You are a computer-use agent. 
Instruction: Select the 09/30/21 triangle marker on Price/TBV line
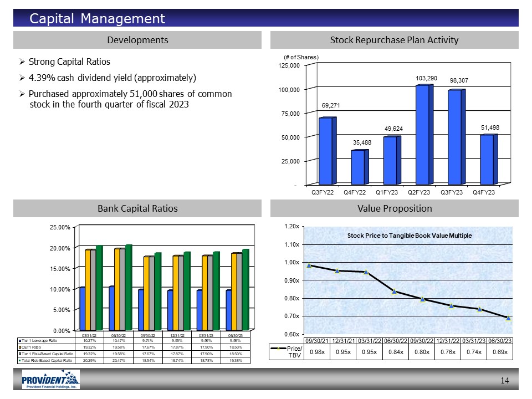point(309,265)
